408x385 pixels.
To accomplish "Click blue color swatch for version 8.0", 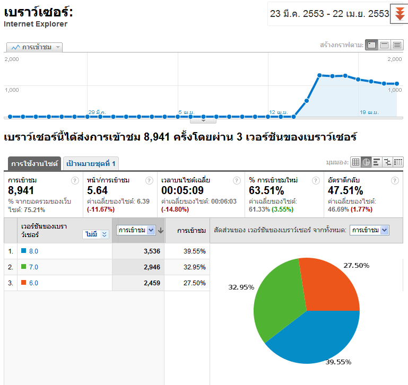I will tap(24, 251).
